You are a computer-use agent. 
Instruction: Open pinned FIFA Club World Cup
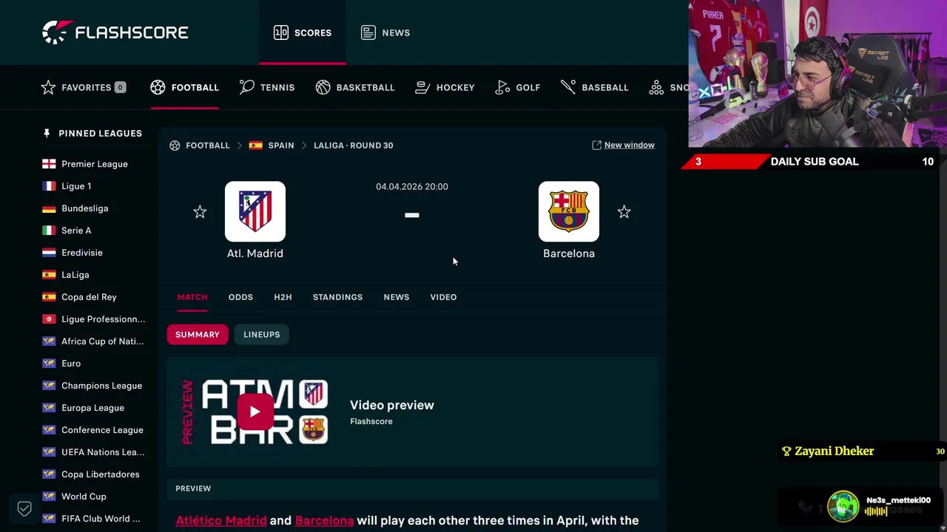(101, 519)
